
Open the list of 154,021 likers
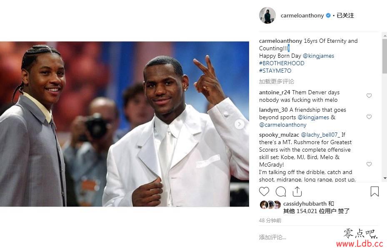pyautogui.click(x=316, y=211)
